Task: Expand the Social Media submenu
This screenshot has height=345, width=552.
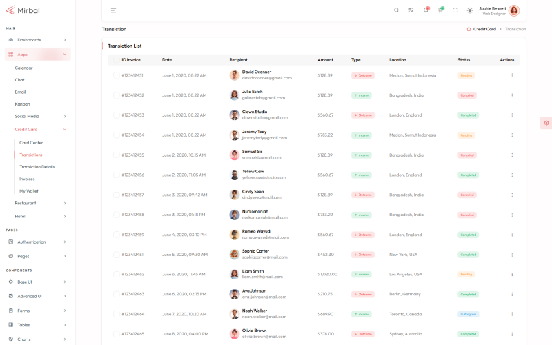Action: point(40,116)
